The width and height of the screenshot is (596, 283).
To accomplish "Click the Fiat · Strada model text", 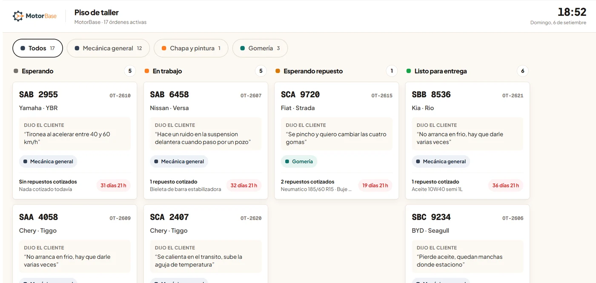I will click(x=298, y=108).
